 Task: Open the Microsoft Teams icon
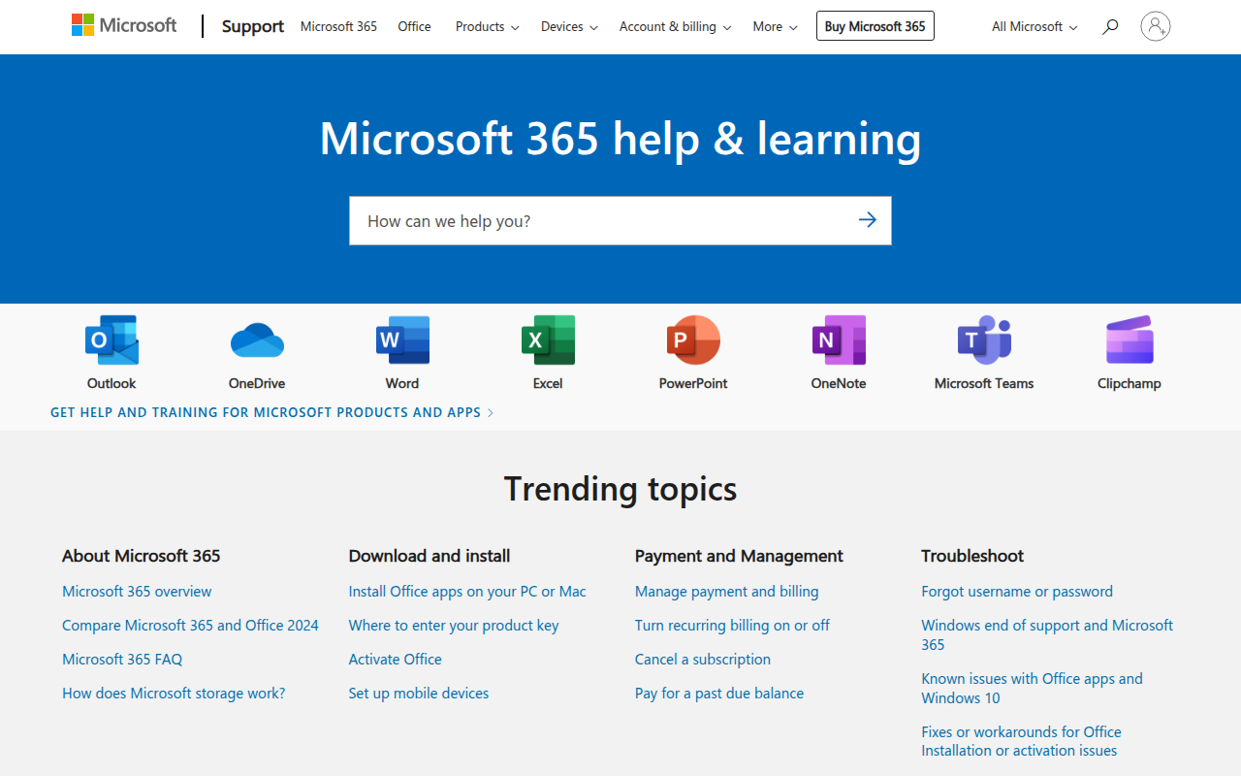[x=984, y=339]
